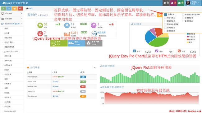The image size is (202, 113).
Task: Enable the 固定面包屑导航 checkbox
Action: [165, 24]
